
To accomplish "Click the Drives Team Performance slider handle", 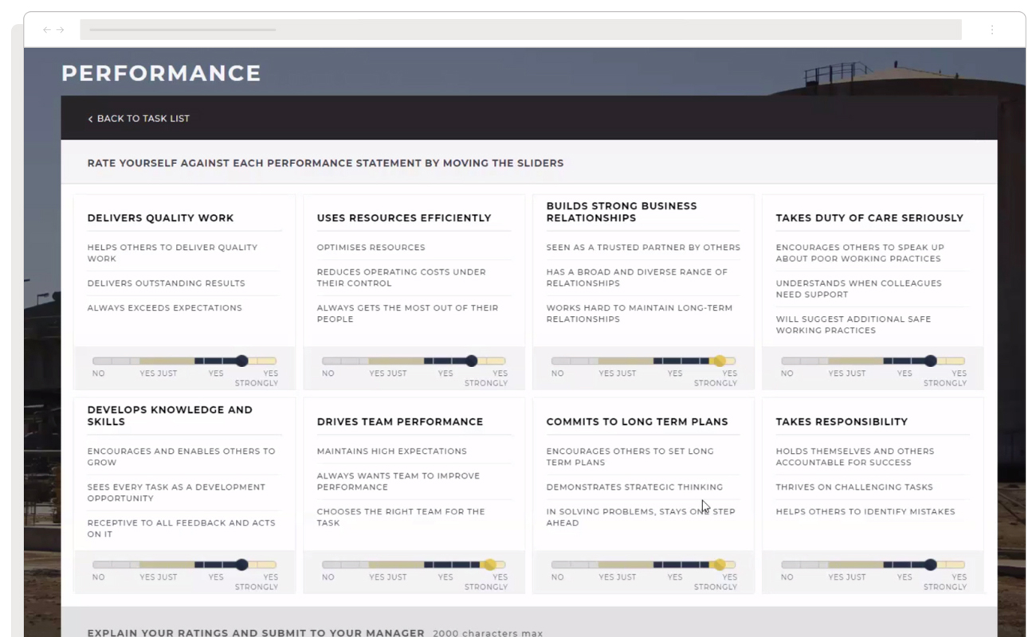I will 490,565.
